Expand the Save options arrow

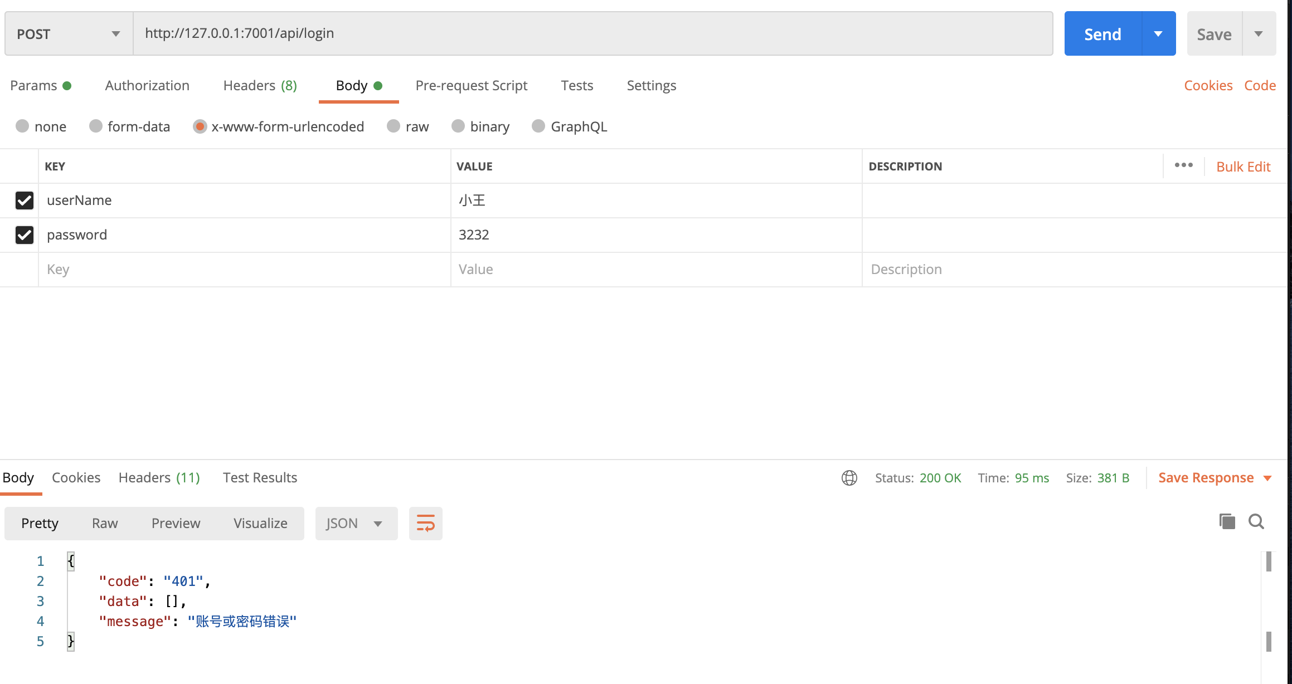1259,34
